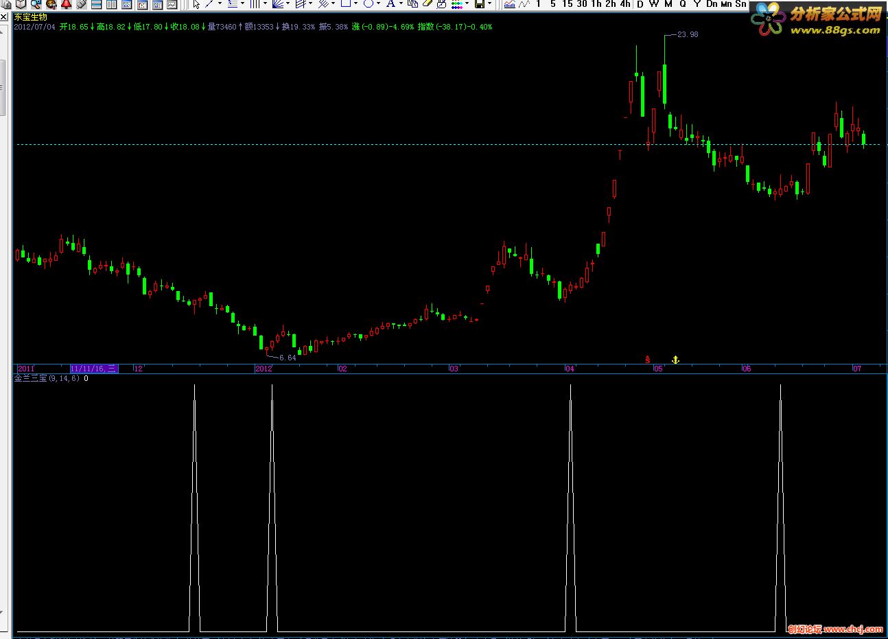
Task: Open the save disk dropdown arrow
Action: tap(490, 3)
